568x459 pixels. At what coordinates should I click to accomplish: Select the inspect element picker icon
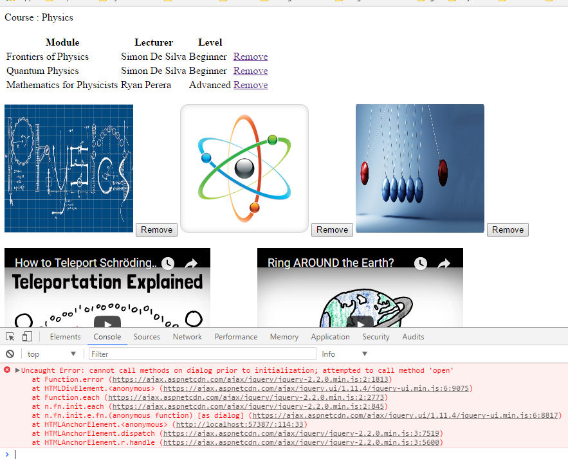pos(10,337)
